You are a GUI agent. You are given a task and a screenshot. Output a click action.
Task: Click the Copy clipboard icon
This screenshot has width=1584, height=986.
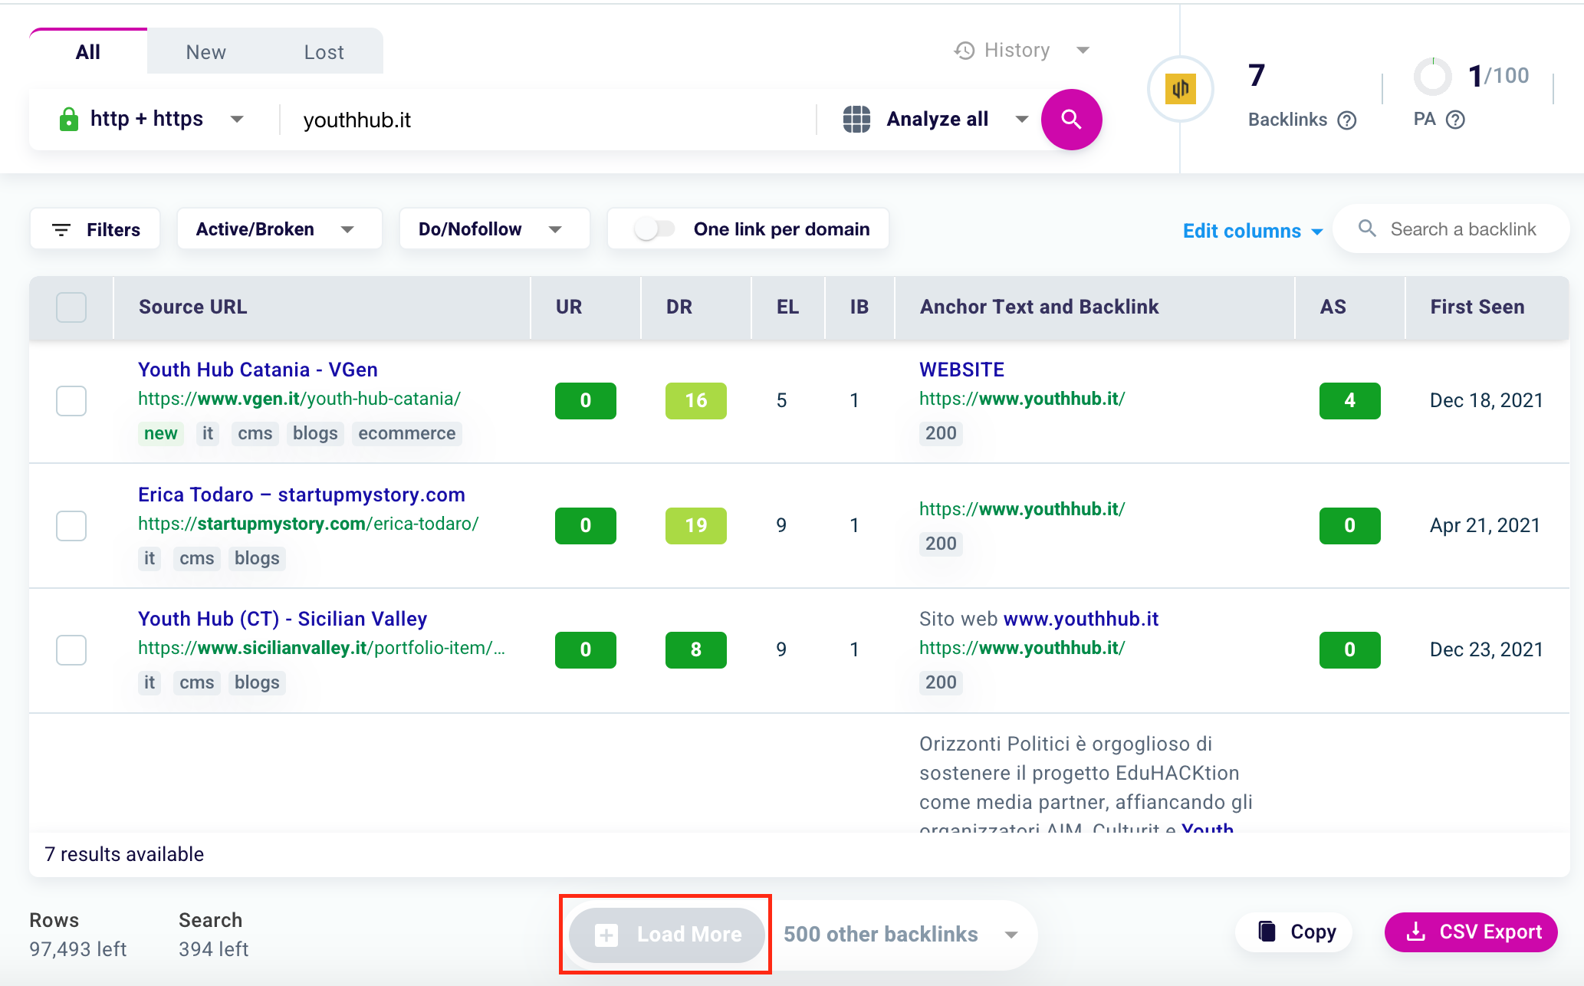tap(1267, 932)
